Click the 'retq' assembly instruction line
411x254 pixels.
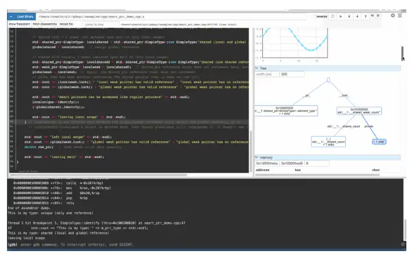coord(44,203)
